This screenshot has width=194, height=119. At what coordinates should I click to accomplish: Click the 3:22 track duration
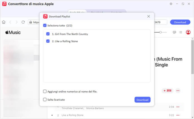(x=171, y=115)
